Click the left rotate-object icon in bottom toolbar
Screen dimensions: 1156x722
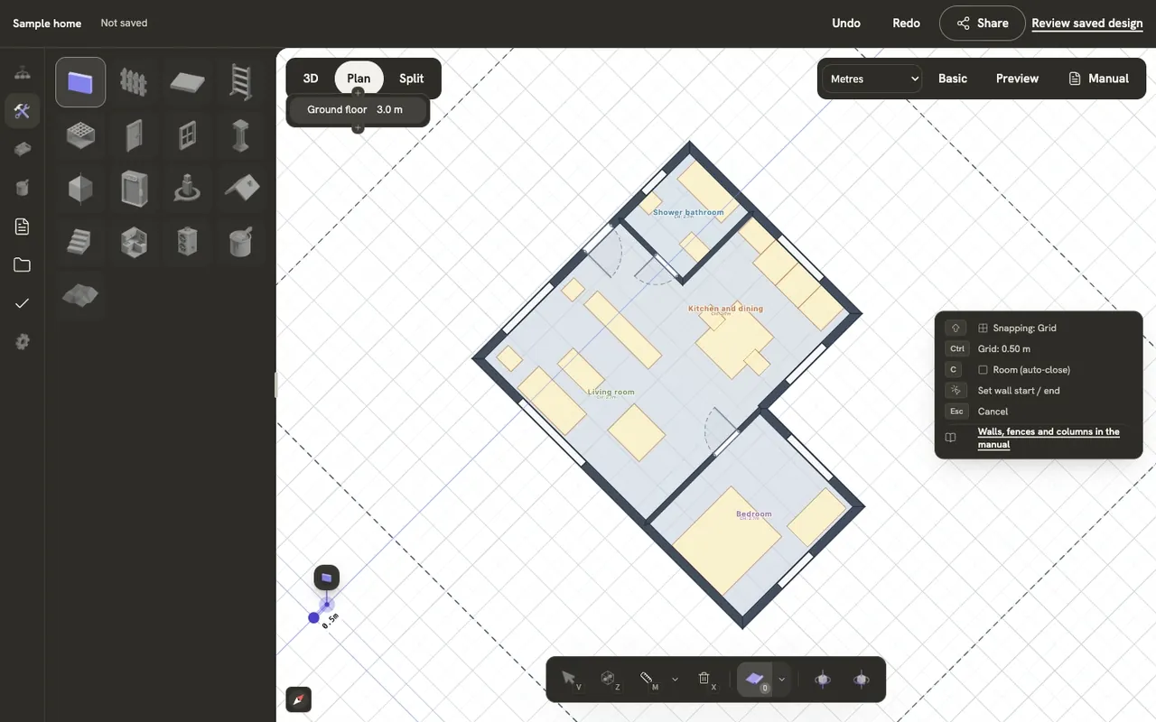tap(823, 680)
